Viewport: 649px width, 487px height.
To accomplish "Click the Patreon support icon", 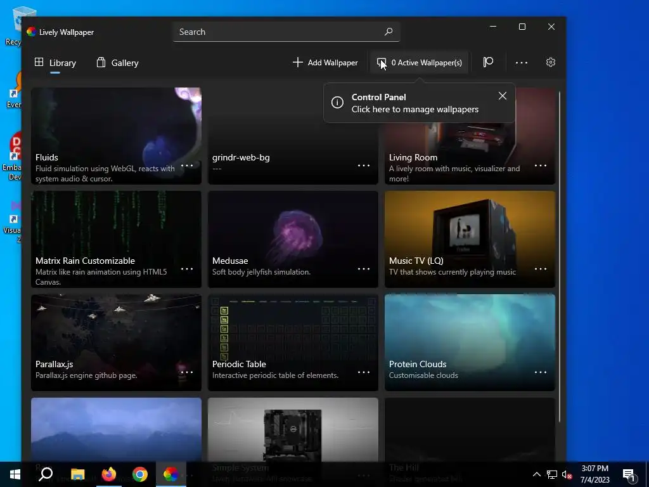I will pyautogui.click(x=488, y=62).
